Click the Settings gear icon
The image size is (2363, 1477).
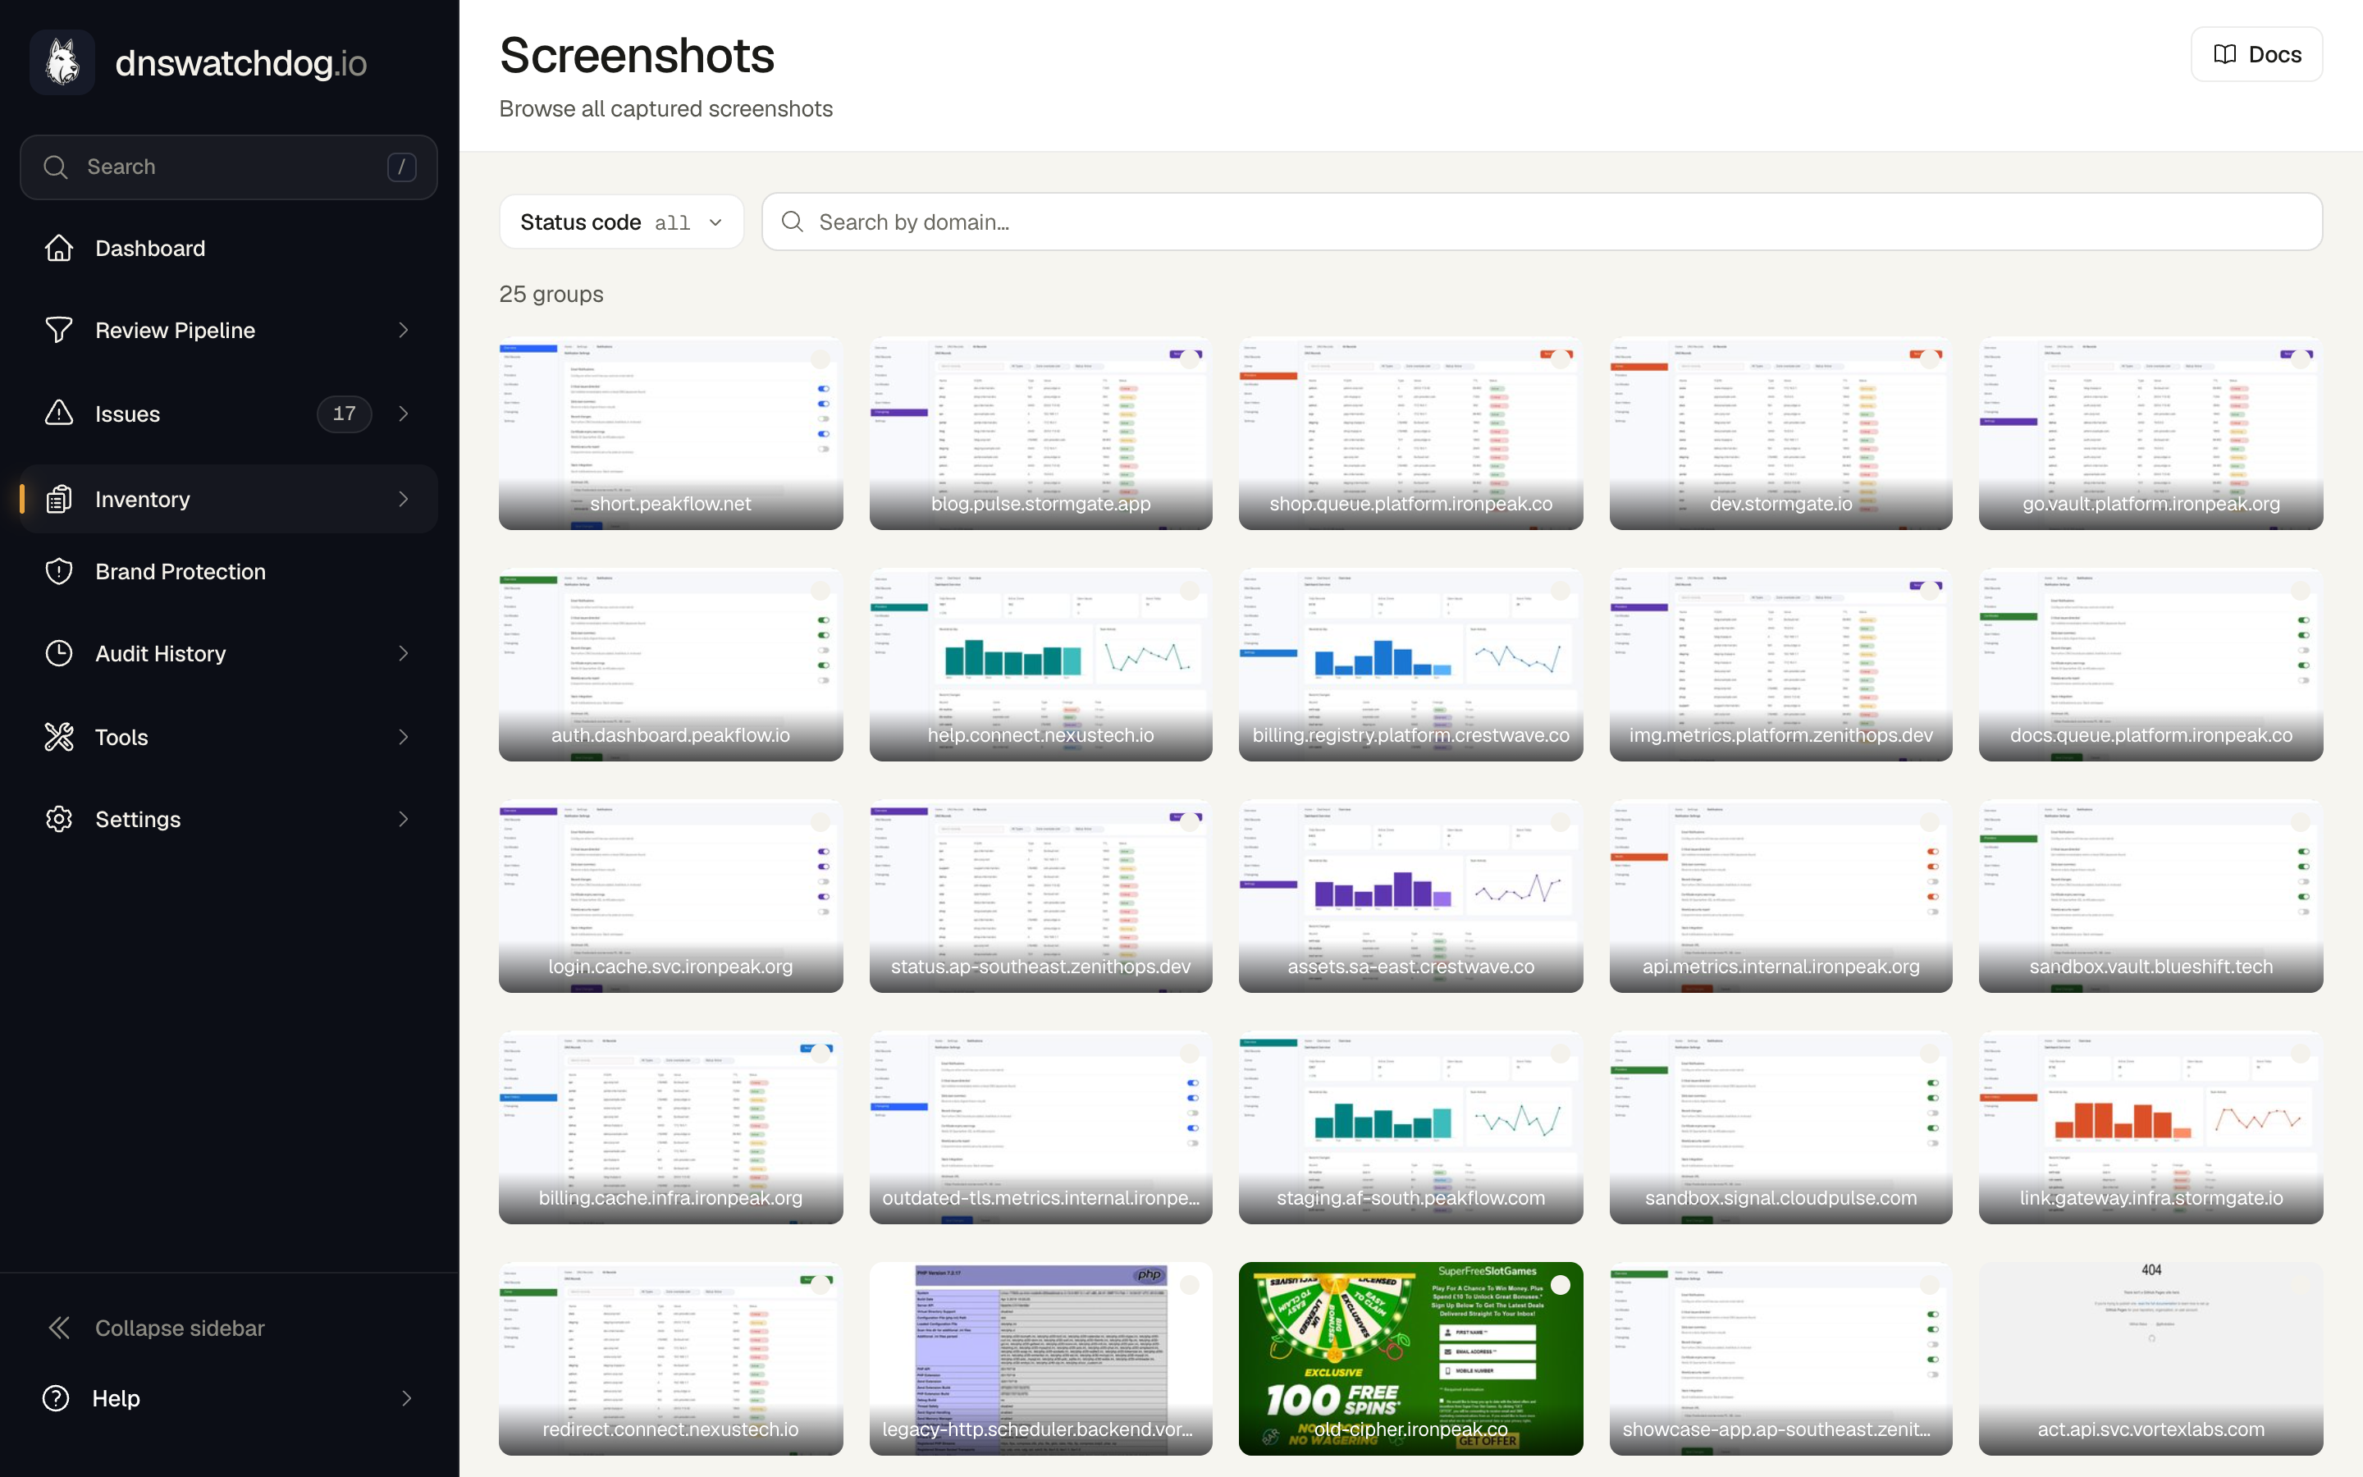(58, 819)
